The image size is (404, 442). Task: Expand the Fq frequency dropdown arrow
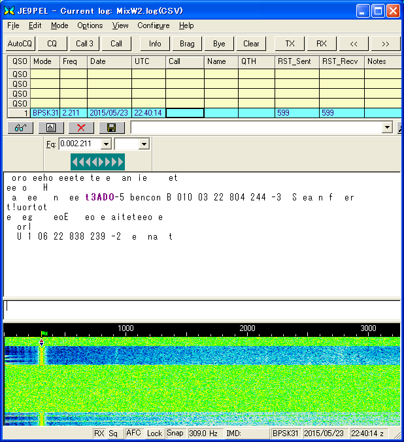tap(106, 144)
